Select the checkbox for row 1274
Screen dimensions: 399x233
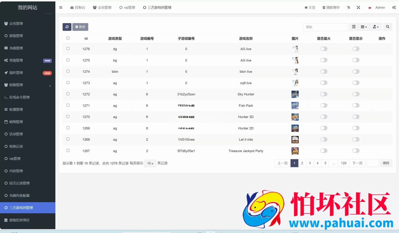click(68, 71)
